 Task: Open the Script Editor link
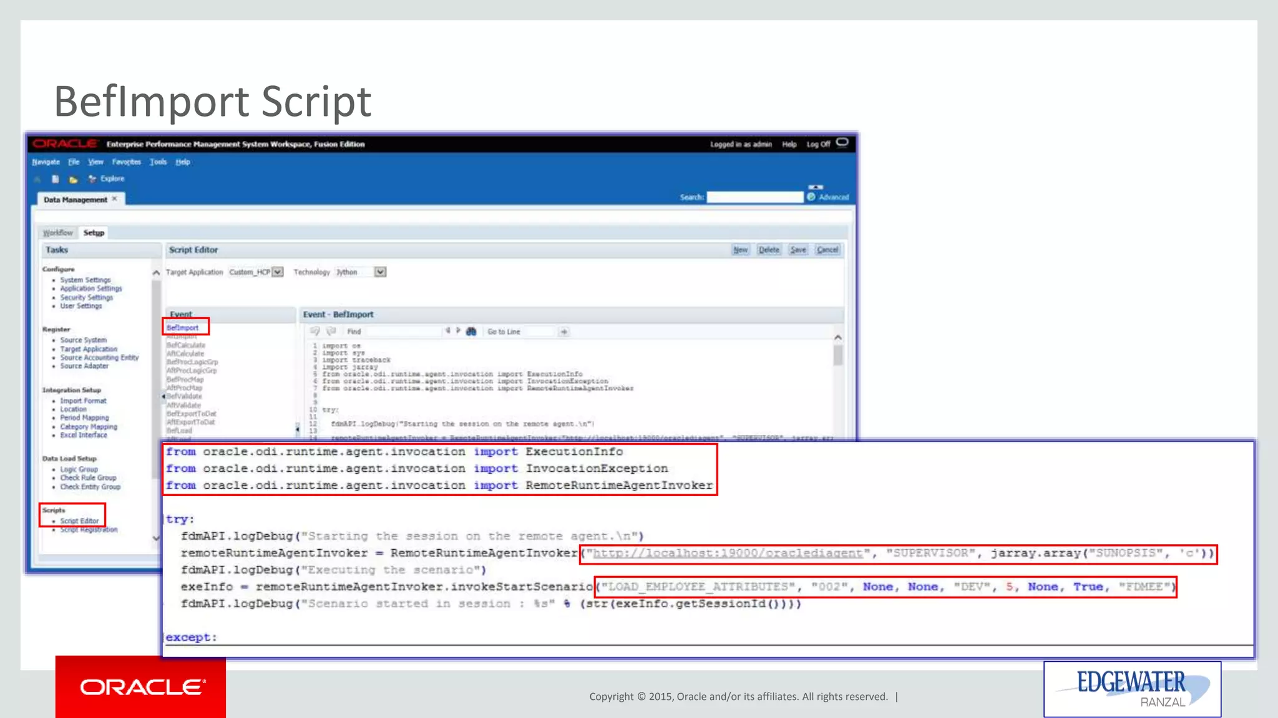click(x=79, y=521)
